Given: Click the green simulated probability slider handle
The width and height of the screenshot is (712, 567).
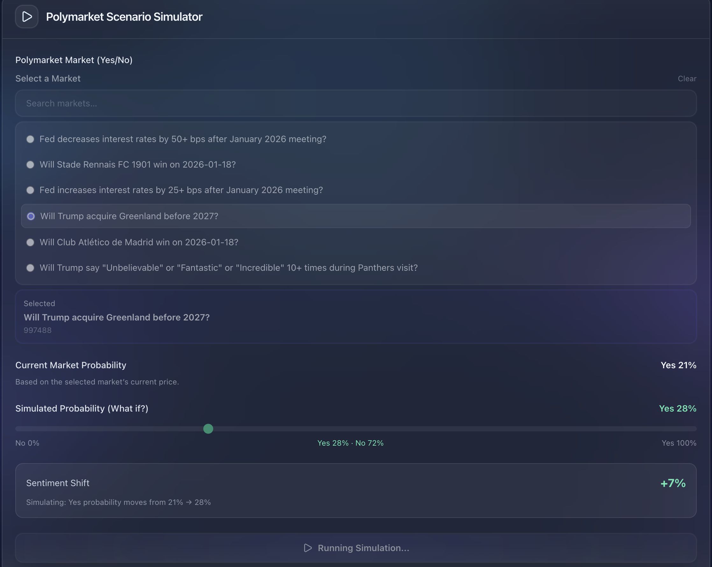Looking at the screenshot, I should tap(208, 428).
